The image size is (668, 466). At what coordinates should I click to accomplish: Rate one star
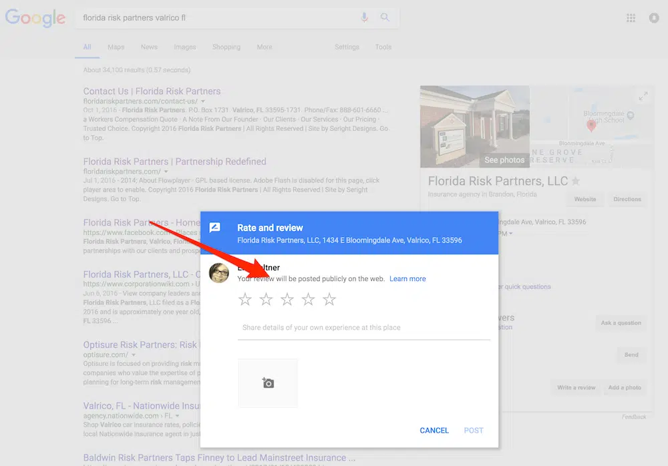245,300
